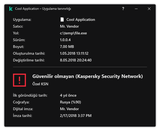Select signature date '2/17/2018 3:37 PM'
Viewport: 160px width, 131px height.
[76, 116]
